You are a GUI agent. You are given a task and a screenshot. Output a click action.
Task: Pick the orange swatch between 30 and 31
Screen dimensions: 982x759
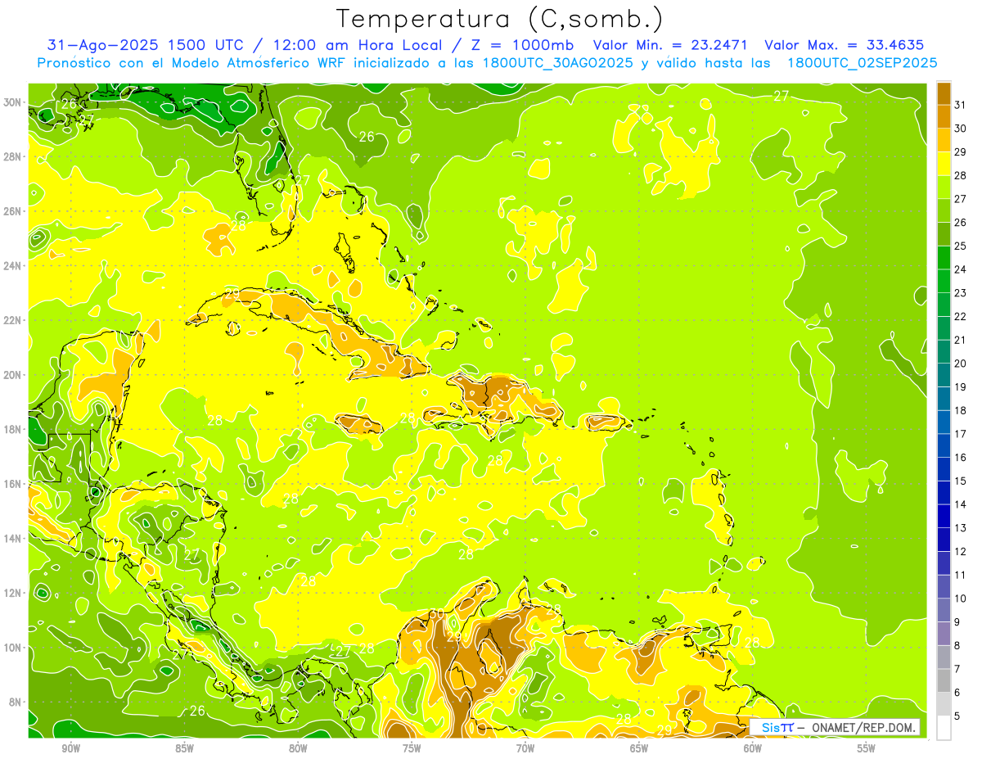944,117
